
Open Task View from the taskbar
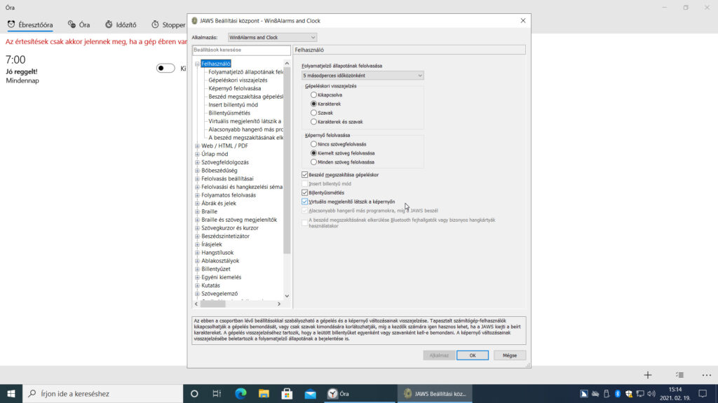(217, 393)
